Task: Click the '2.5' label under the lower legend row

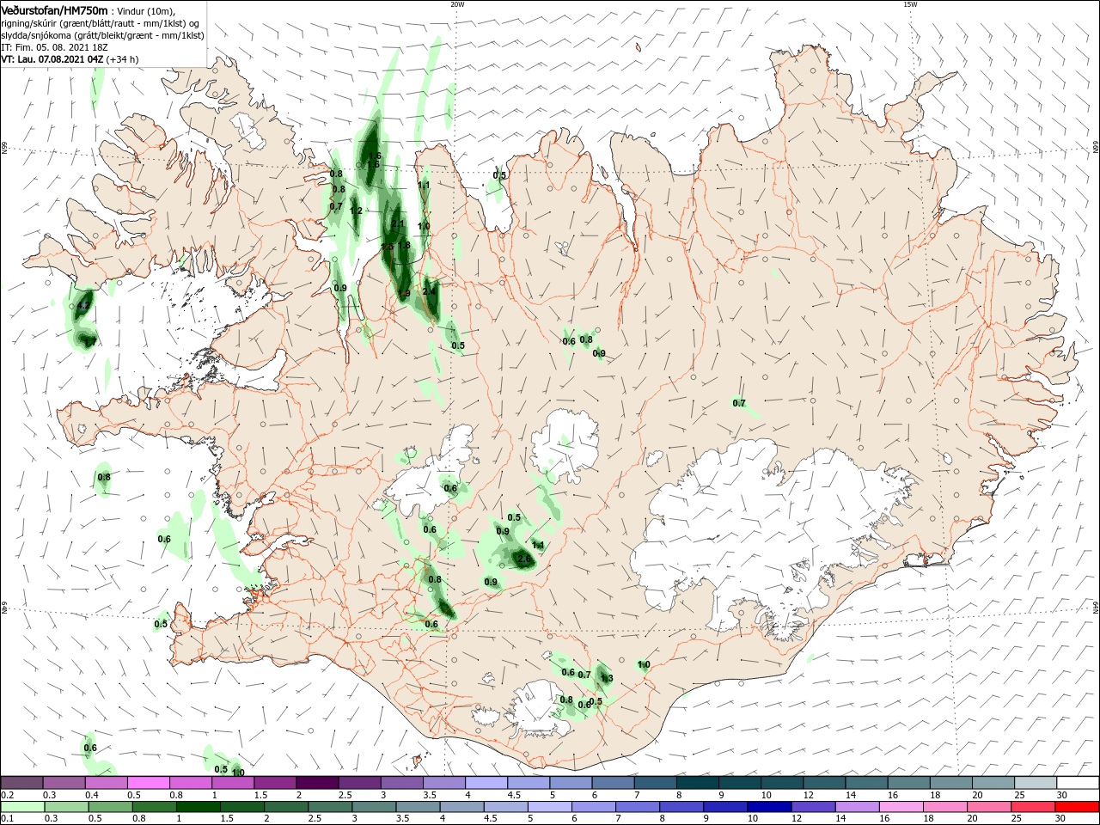Action: click(313, 819)
